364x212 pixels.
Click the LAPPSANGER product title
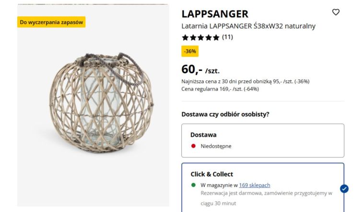tap(215, 14)
